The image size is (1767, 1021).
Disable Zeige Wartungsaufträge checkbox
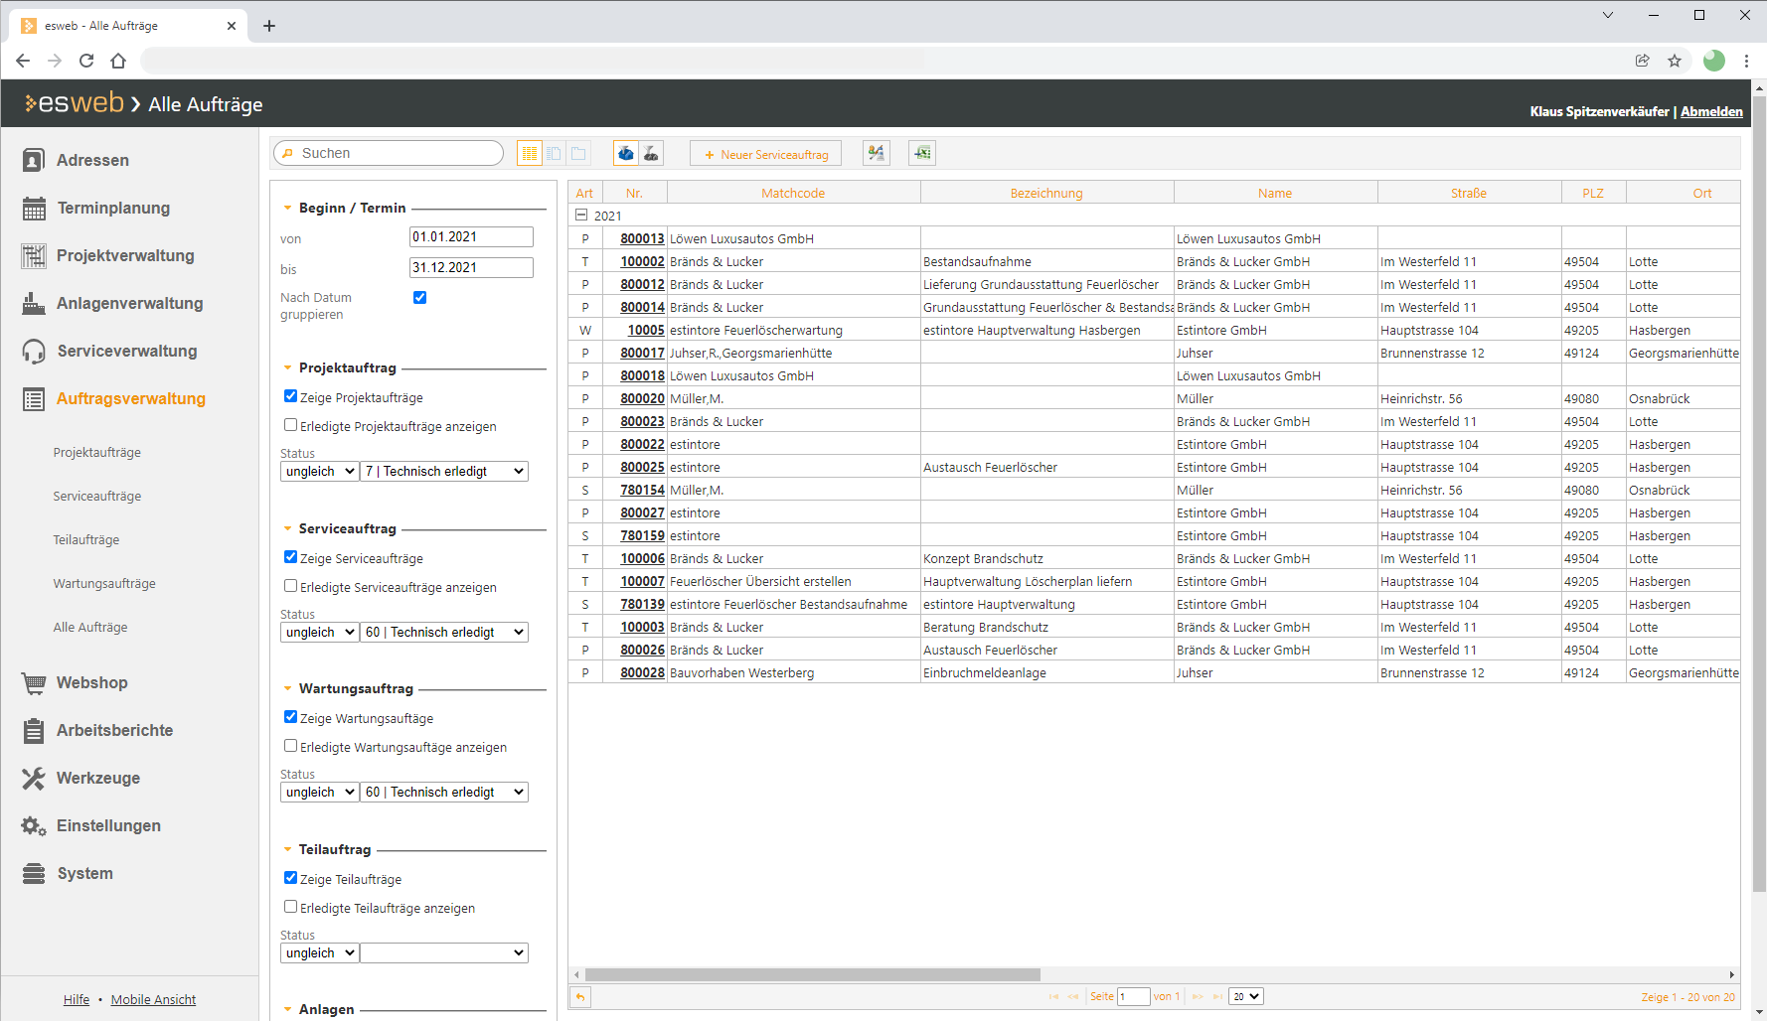point(290,717)
